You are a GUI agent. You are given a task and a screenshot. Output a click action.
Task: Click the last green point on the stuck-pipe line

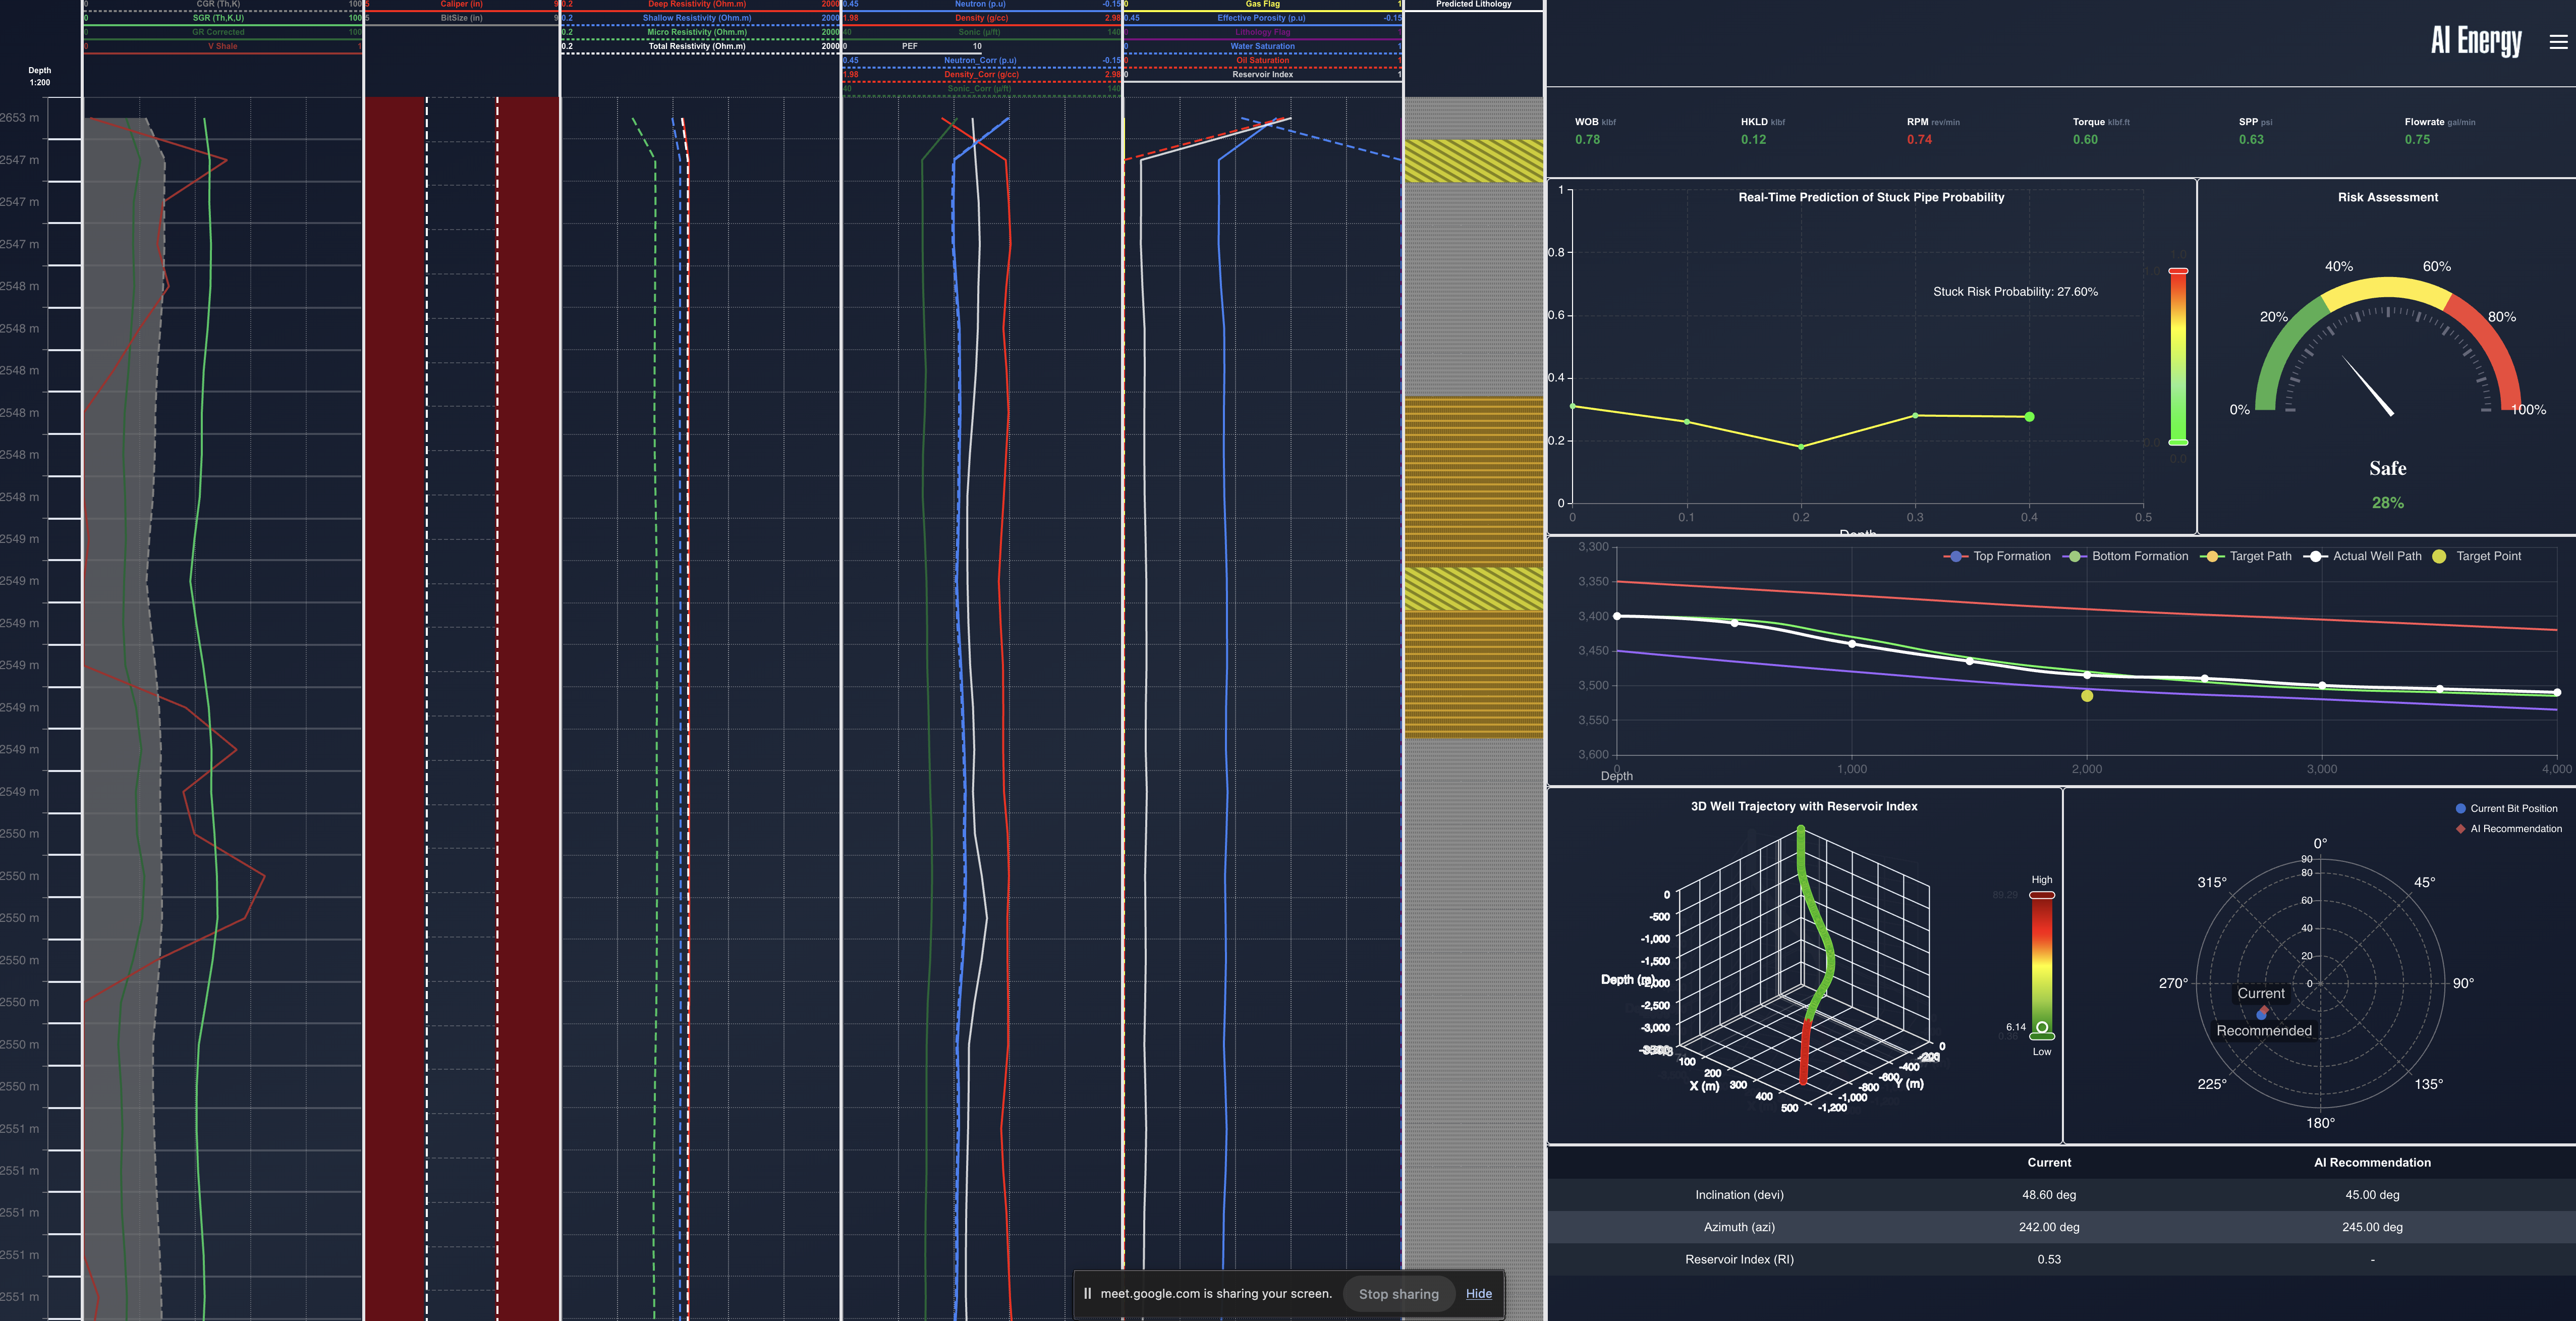point(2029,417)
